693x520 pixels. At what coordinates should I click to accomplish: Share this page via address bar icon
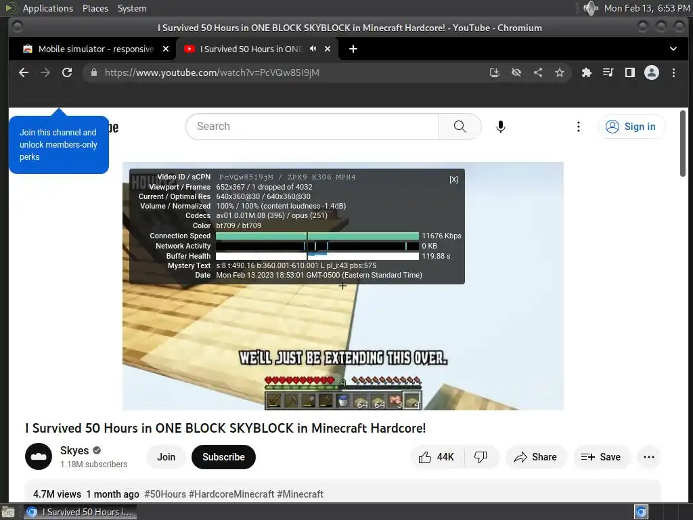(x=538, y=72)
